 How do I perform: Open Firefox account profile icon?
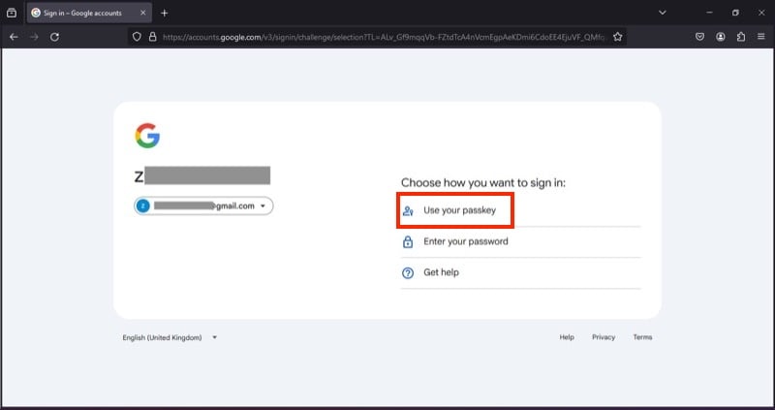721,37
